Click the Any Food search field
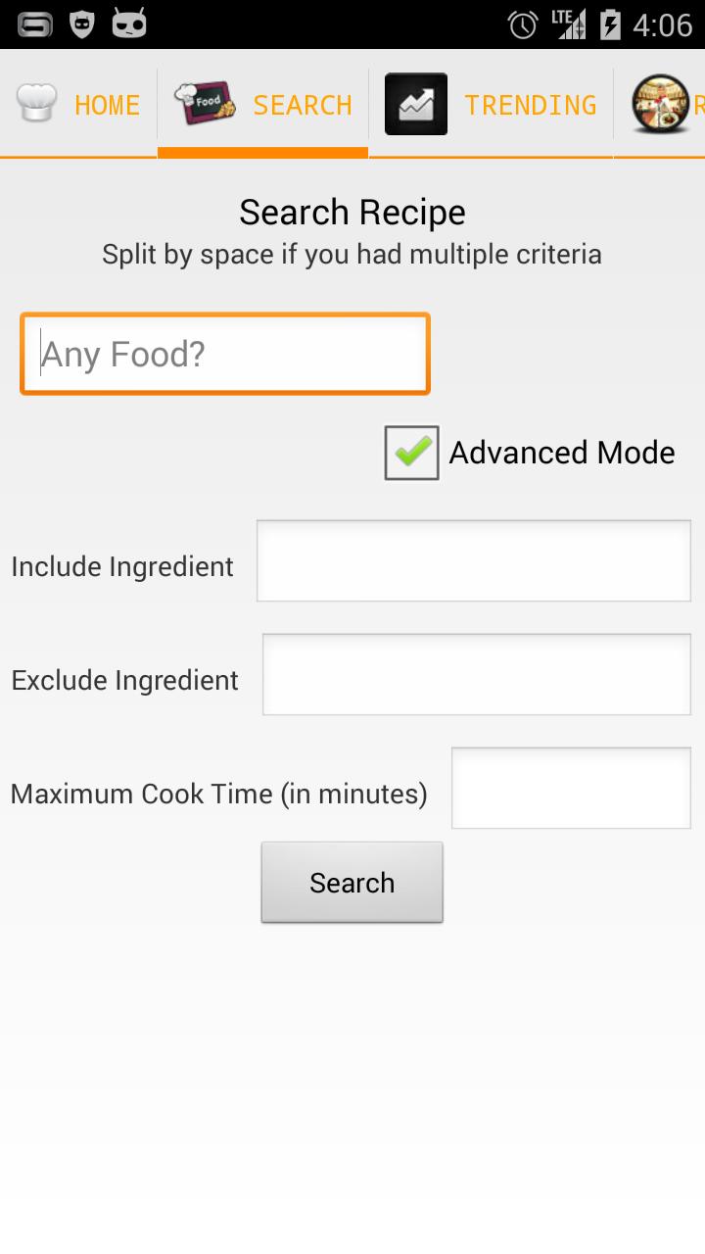This screenshot has height=1254, width=705. pos(225,353)
